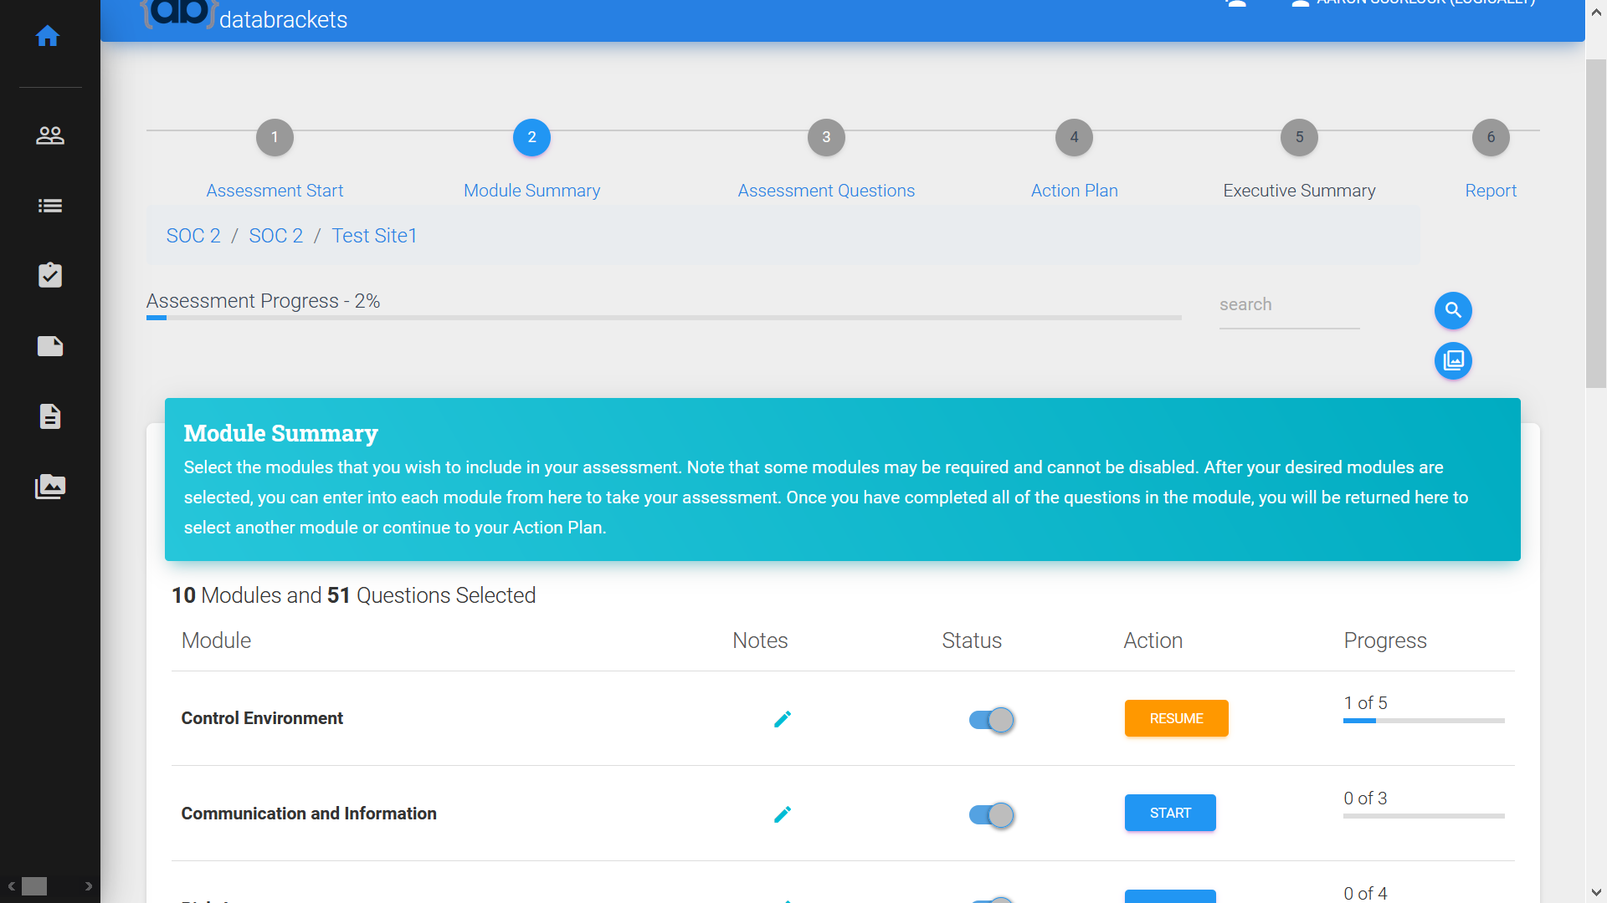
Task: Go to step 3 circle
Action: (826, 137)
